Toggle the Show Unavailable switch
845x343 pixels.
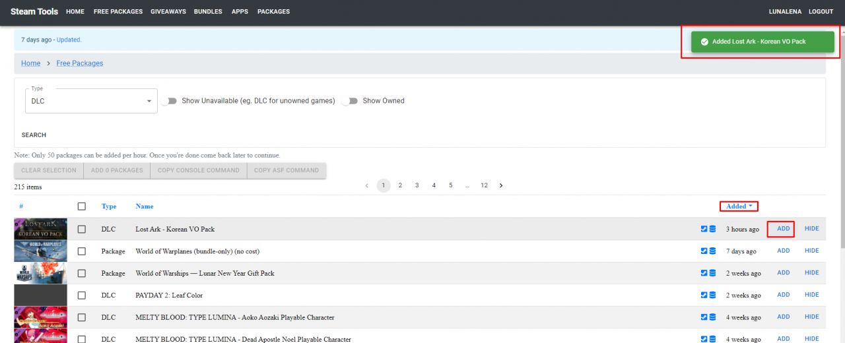click(x=170, y=101)
